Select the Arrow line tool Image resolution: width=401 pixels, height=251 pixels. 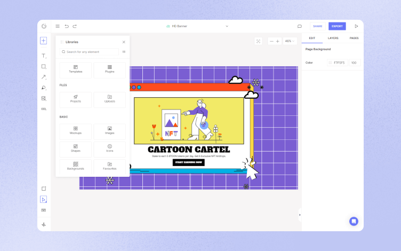pyautogui.click(x=44, y=77)
